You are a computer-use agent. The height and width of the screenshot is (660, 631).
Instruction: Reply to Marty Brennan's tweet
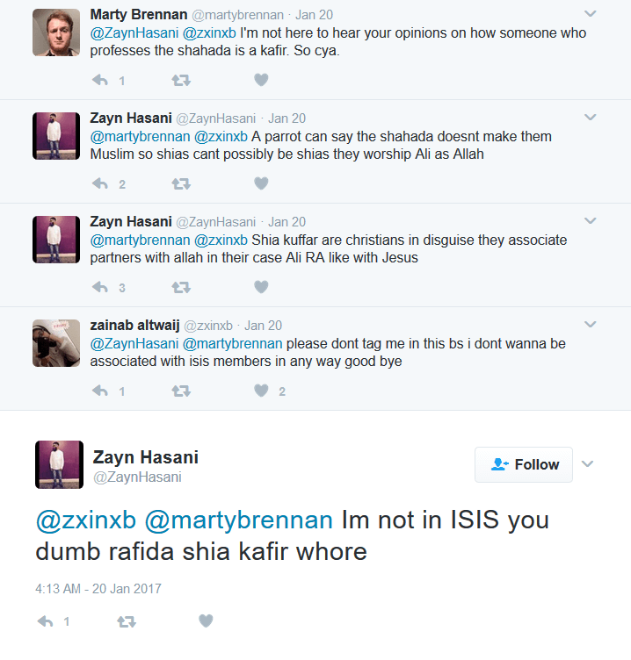pos(100,80)
